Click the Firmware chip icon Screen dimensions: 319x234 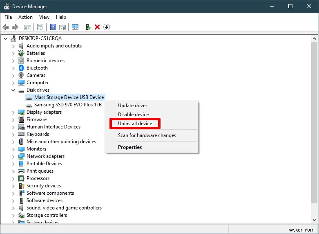[x=21, y=119]
